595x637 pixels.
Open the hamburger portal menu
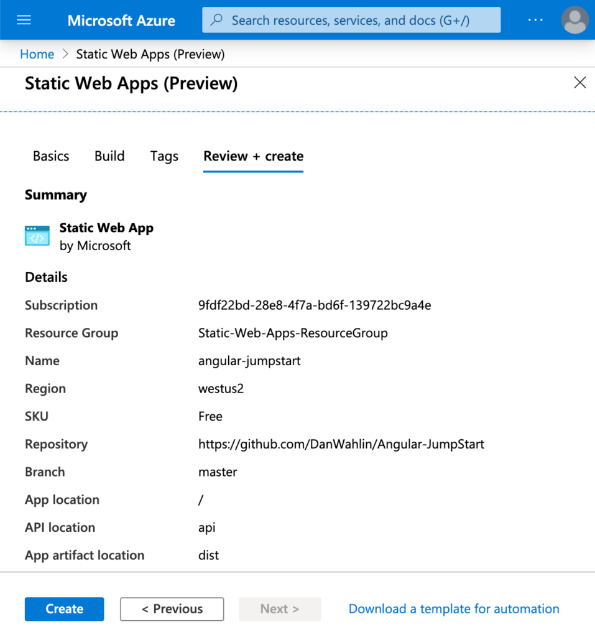24,20
